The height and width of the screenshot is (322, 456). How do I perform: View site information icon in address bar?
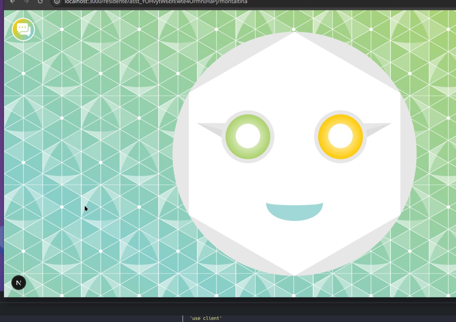(x=57, y=2)
